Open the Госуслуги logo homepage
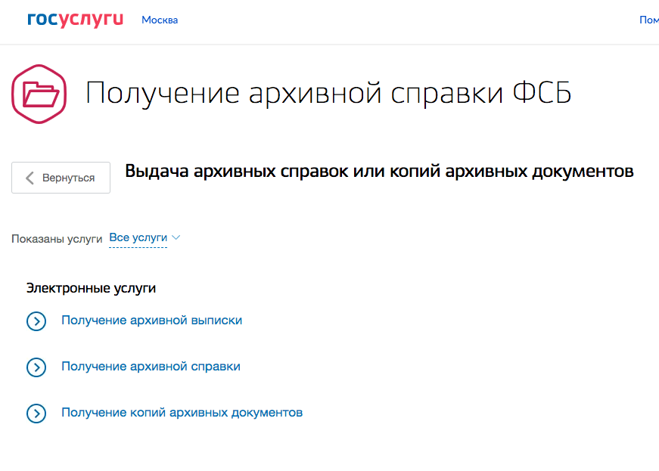 pyautogui.click(x=75, y=20)
